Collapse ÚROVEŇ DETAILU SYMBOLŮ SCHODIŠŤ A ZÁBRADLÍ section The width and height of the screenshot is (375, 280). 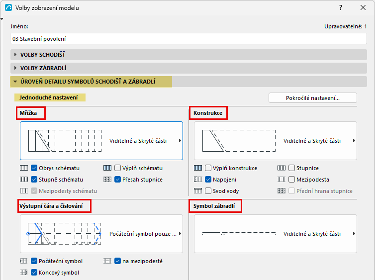[x=188, y=82]
